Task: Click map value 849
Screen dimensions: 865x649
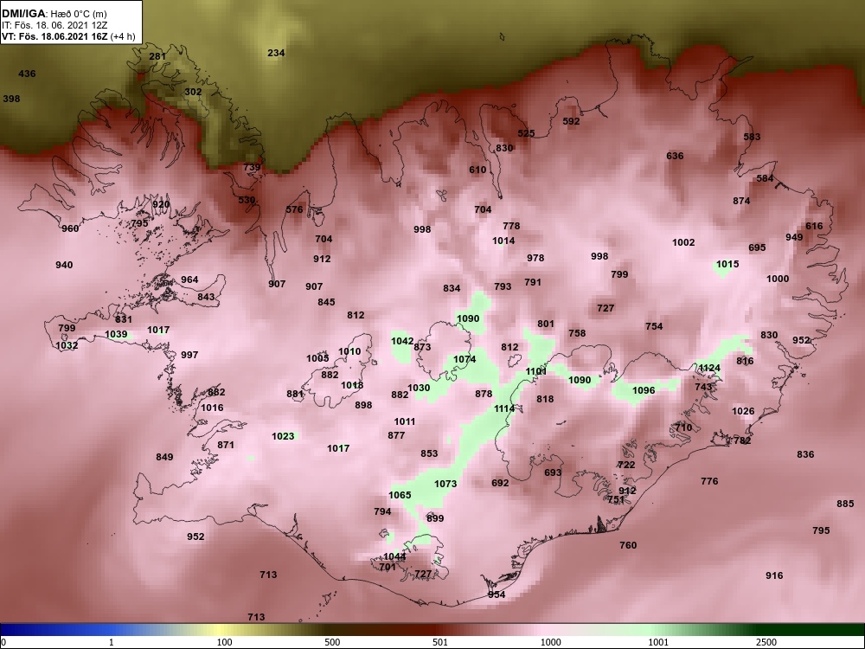Action: (164, 457)
